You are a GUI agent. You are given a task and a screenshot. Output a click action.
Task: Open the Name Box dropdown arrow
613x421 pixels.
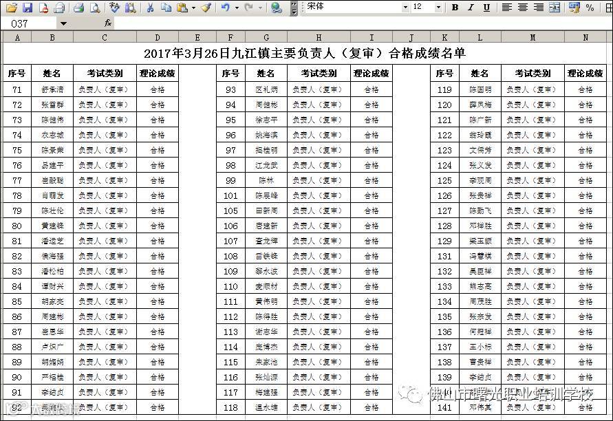pos(63,24)
